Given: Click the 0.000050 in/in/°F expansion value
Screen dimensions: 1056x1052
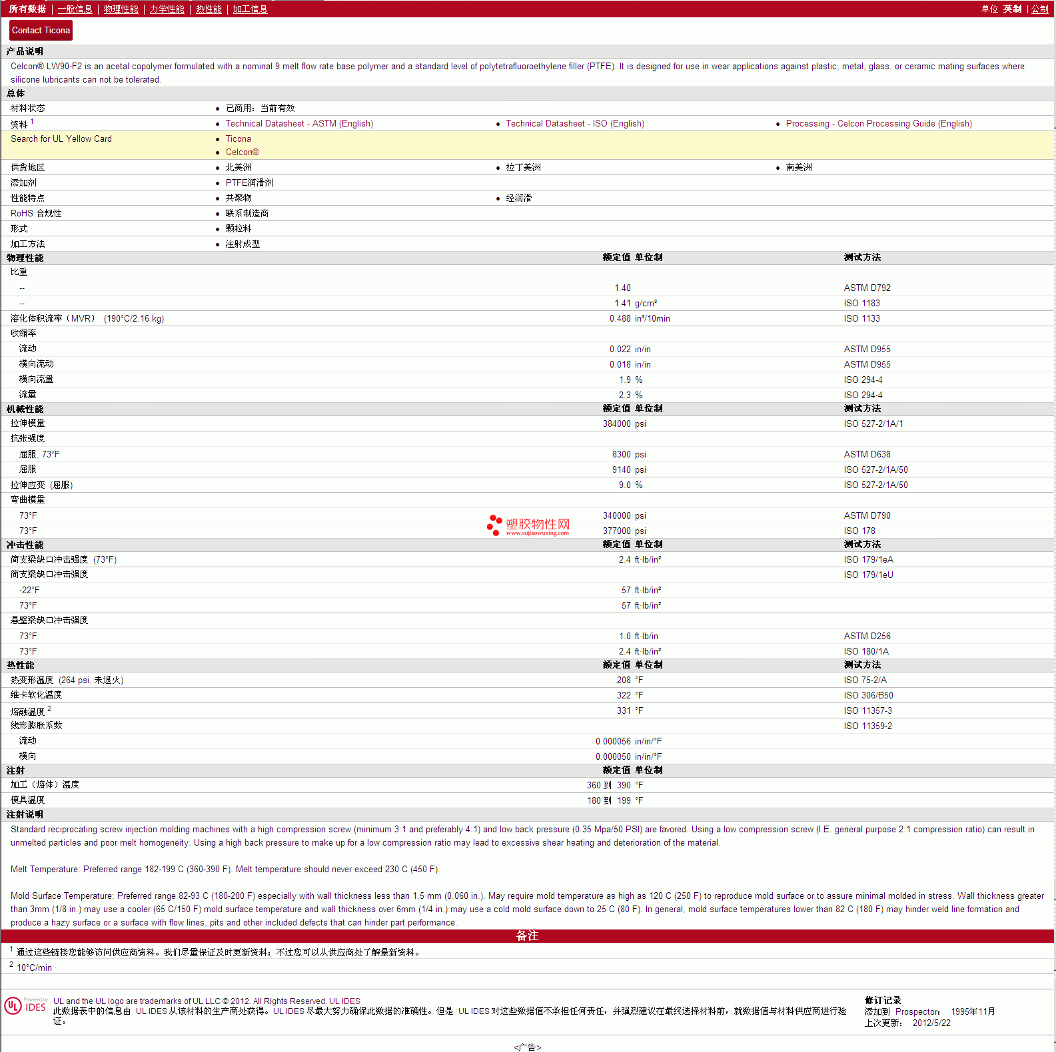Looking at the screenshot, I should (x=628, y=756).
